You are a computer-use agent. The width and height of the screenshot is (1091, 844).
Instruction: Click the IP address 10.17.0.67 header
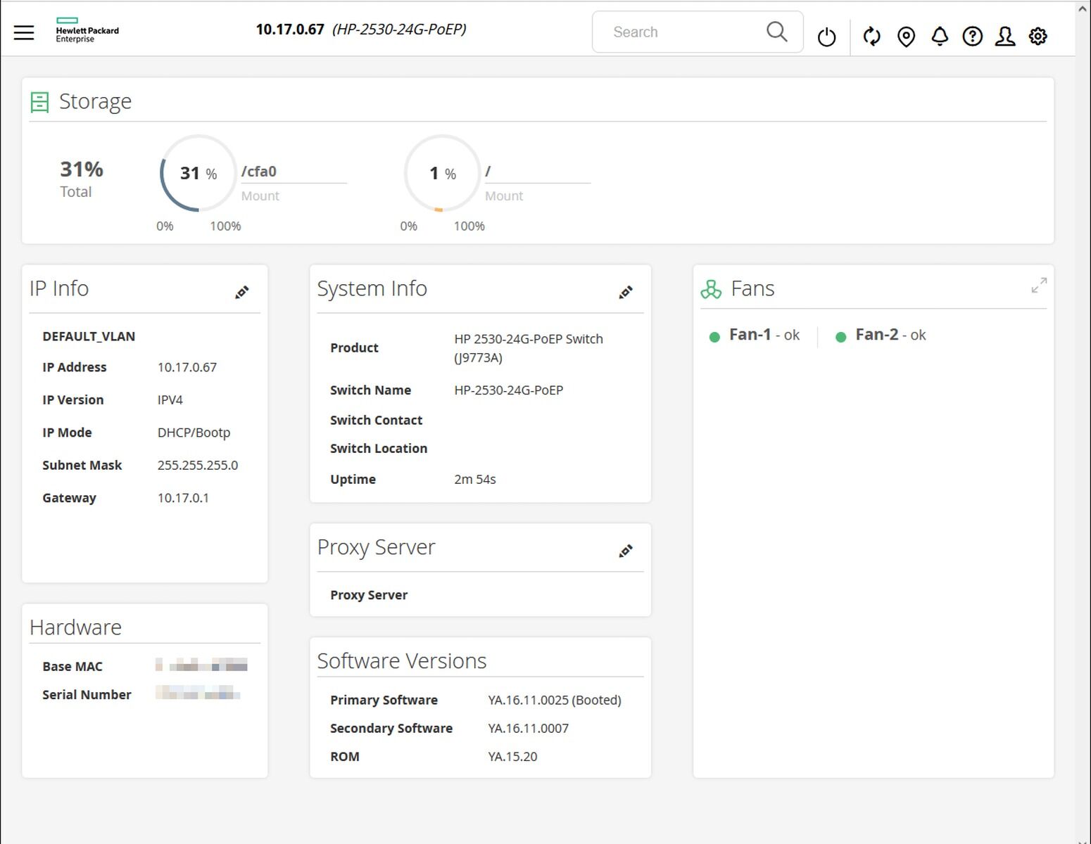[x=290, y=30]
